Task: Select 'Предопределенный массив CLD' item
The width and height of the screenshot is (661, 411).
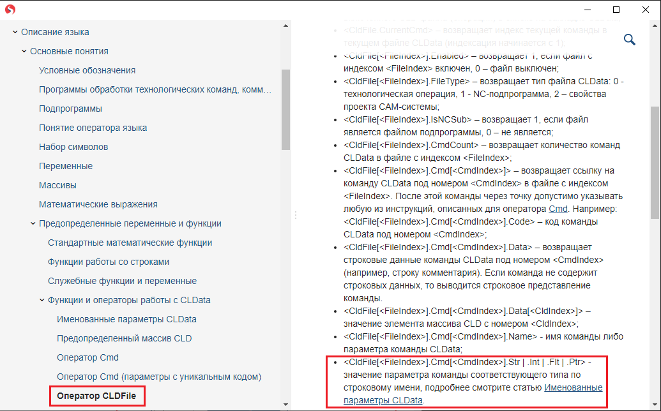Action: pos(124,338)
